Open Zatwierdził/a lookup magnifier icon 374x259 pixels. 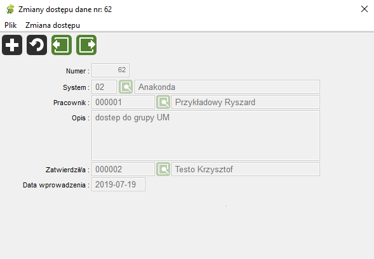pos(163,169)
